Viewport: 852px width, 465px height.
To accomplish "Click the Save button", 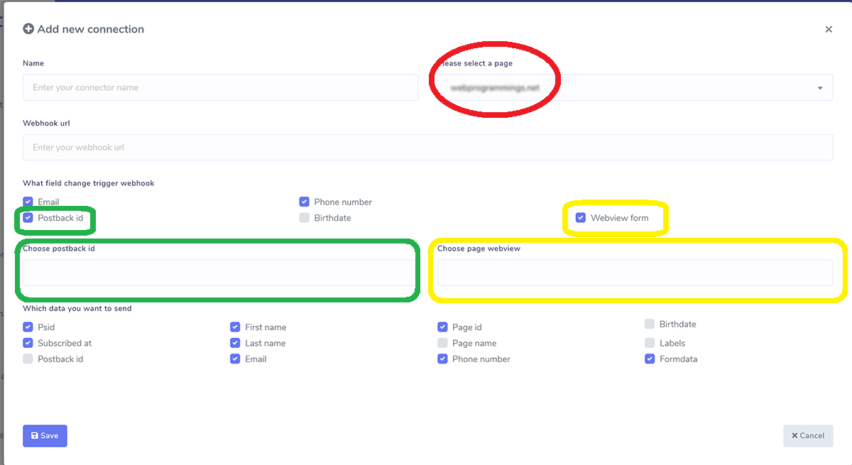I will [45, 435].
